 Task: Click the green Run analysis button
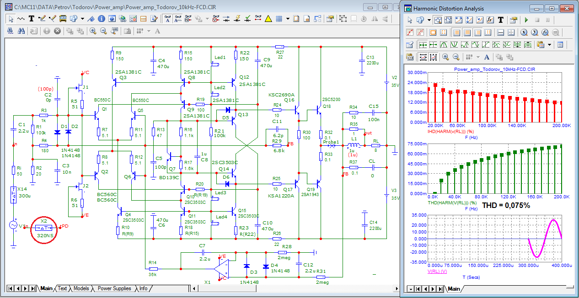coord(526,20)
